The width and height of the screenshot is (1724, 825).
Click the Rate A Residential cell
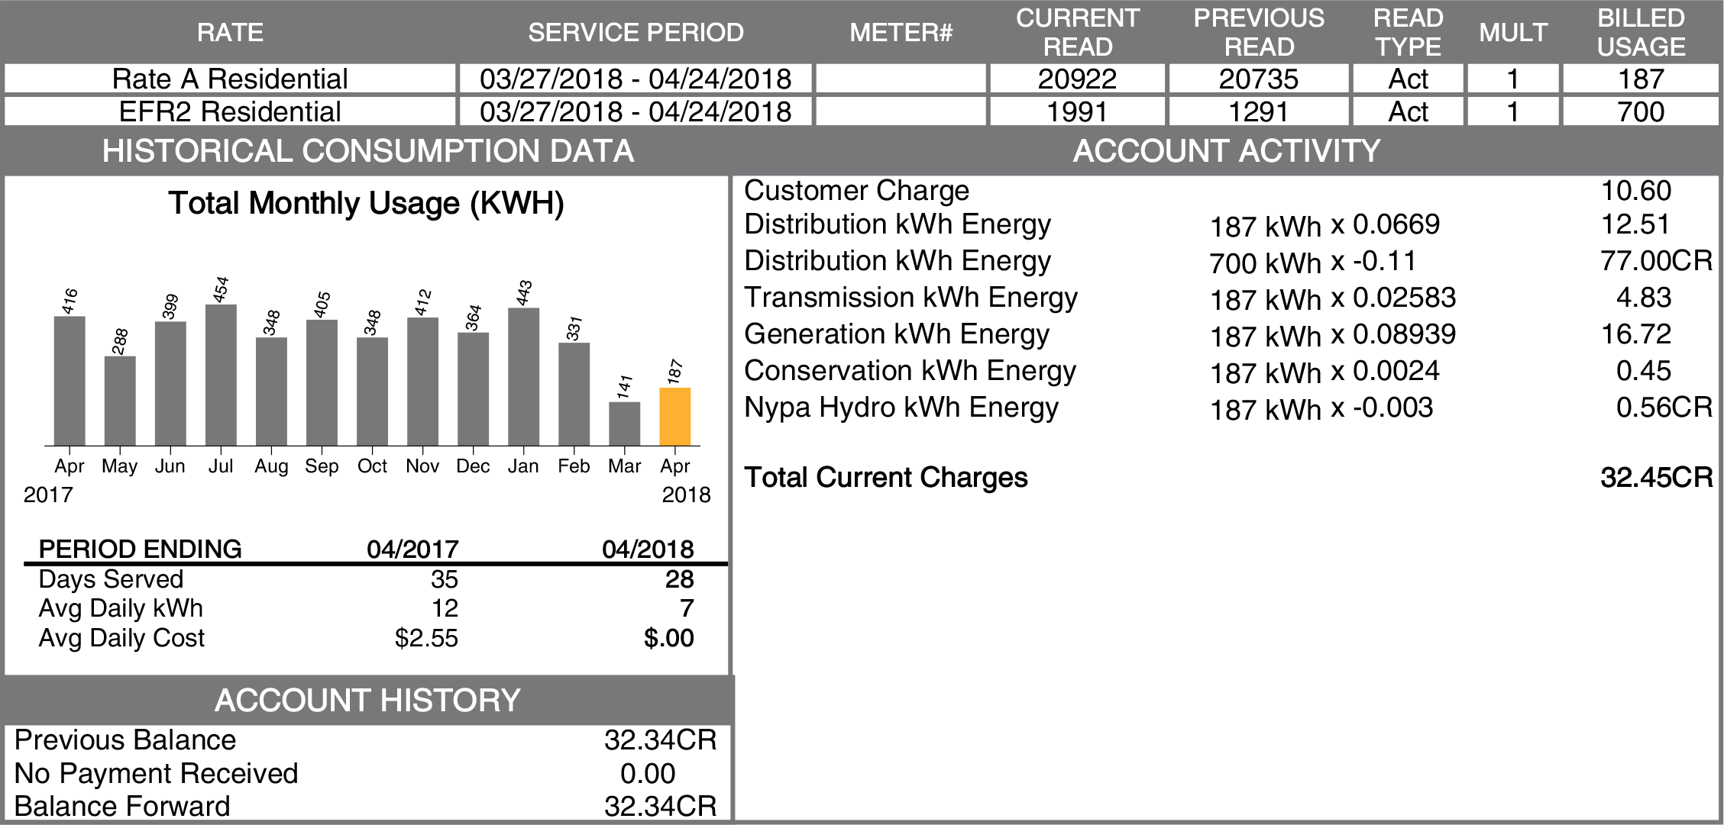point(230,79)
